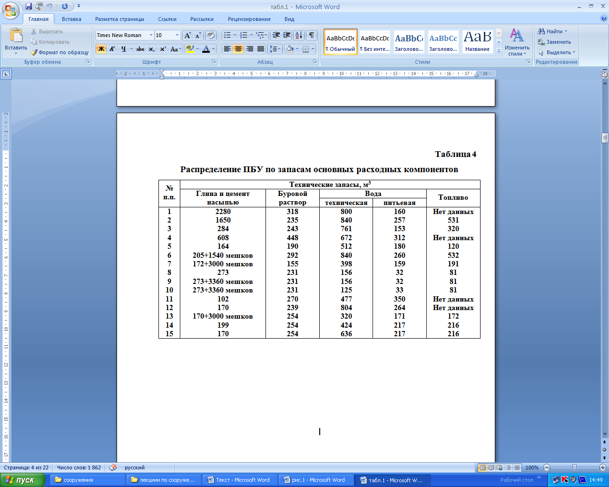Open the line spacing dropdown
This screenshot has height=487, width=609.
[x=275, y=49]
